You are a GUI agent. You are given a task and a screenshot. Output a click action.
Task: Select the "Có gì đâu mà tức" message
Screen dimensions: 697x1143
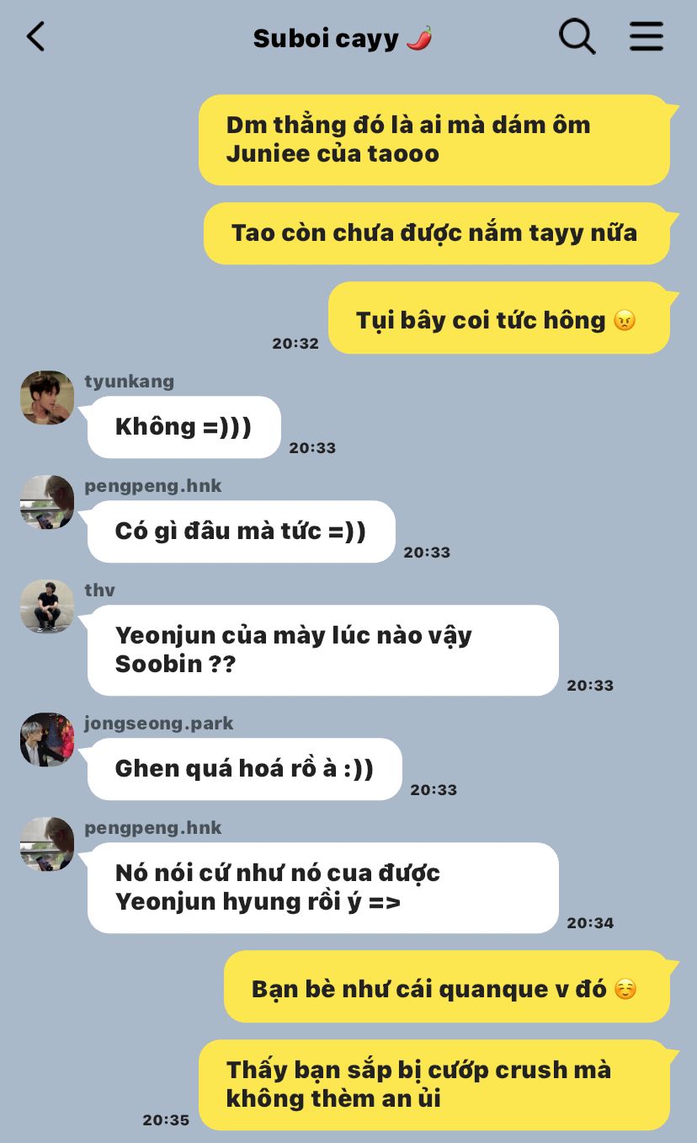pos(241,531)
